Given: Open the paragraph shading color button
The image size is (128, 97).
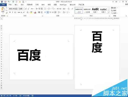Looking at the screenshot, I should click(x=64, y=12).
